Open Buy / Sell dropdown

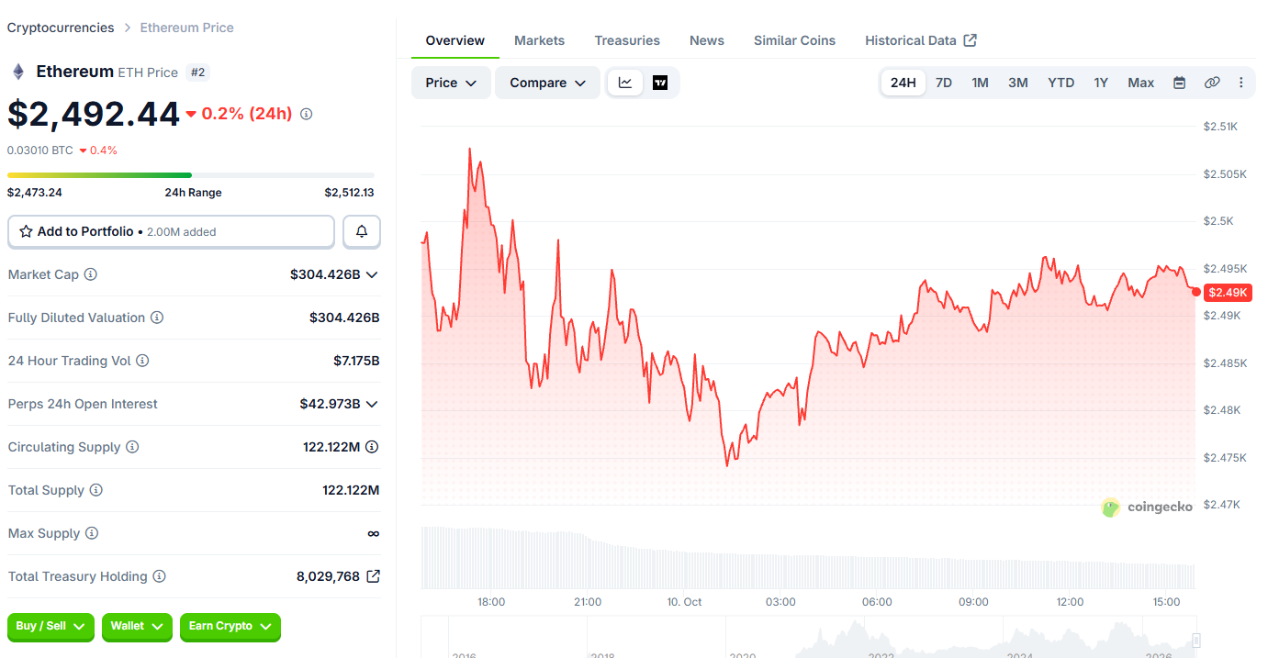pos(50,627)
